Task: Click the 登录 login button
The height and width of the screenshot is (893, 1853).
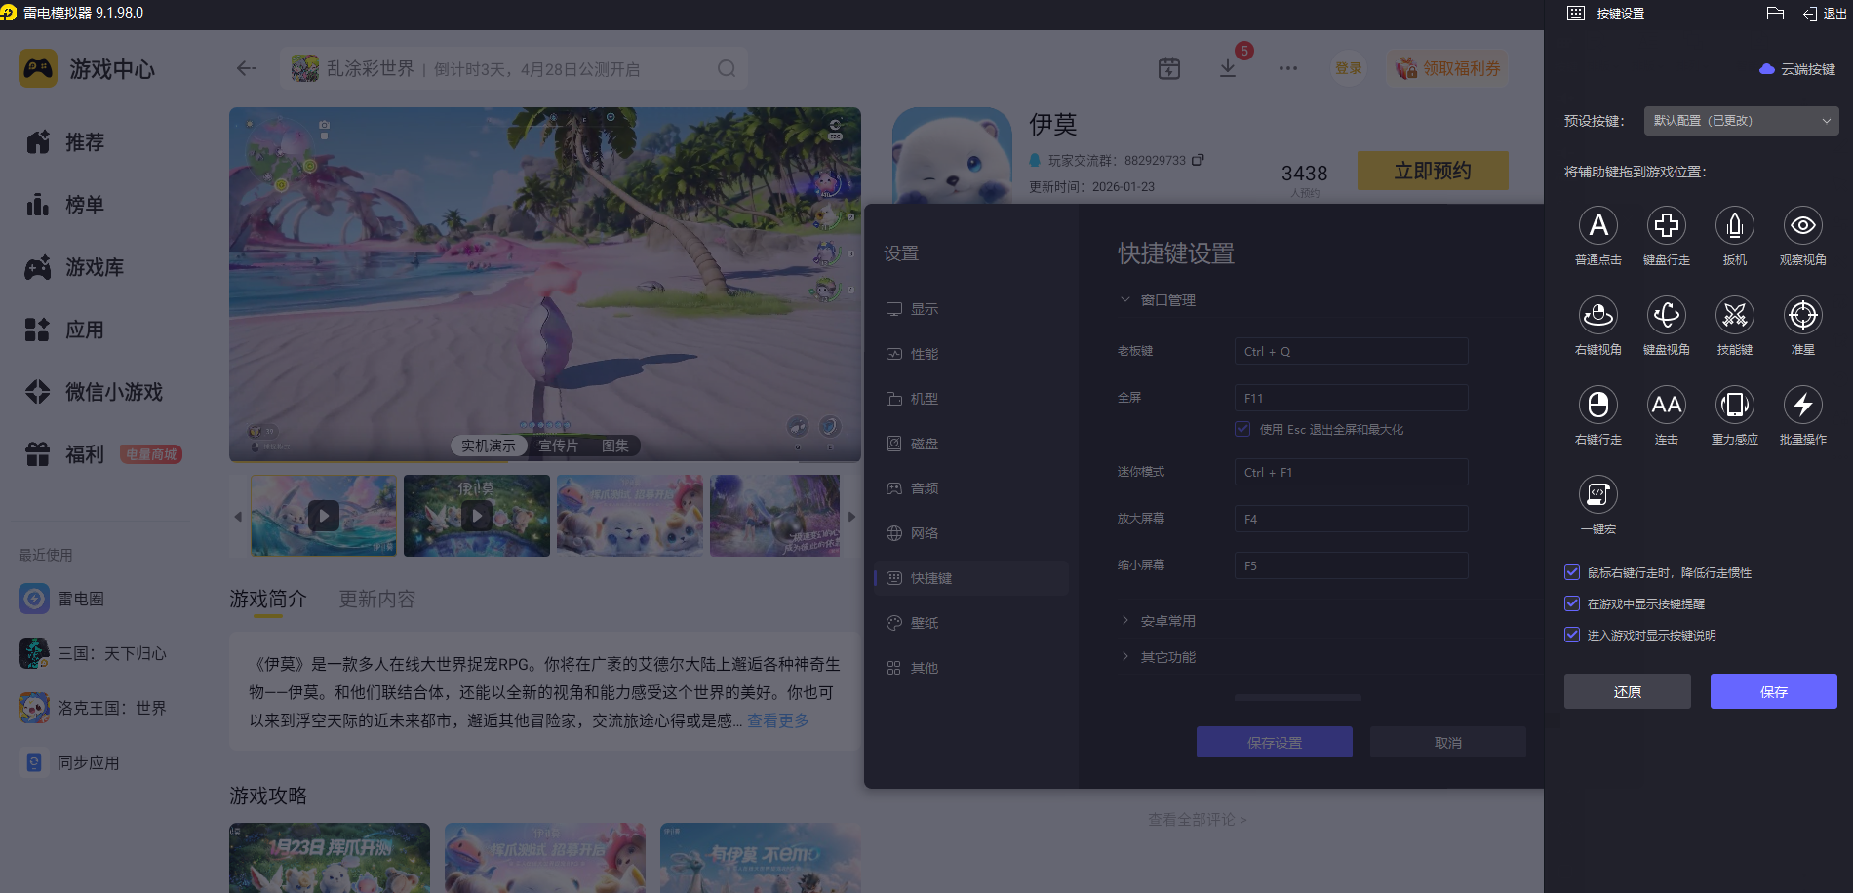Action: 1349,68
